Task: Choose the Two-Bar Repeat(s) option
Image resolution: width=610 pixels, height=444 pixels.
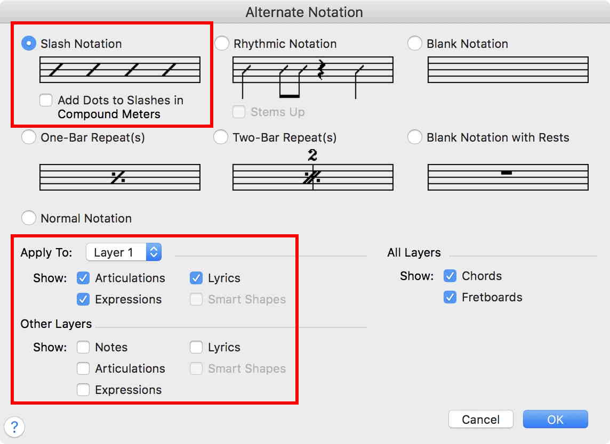Action: 221,137
